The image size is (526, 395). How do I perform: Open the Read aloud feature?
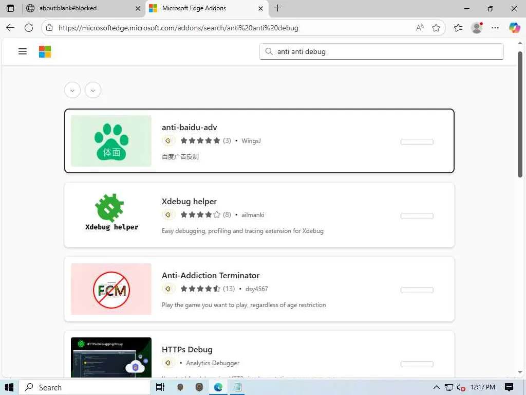point(420,28)
